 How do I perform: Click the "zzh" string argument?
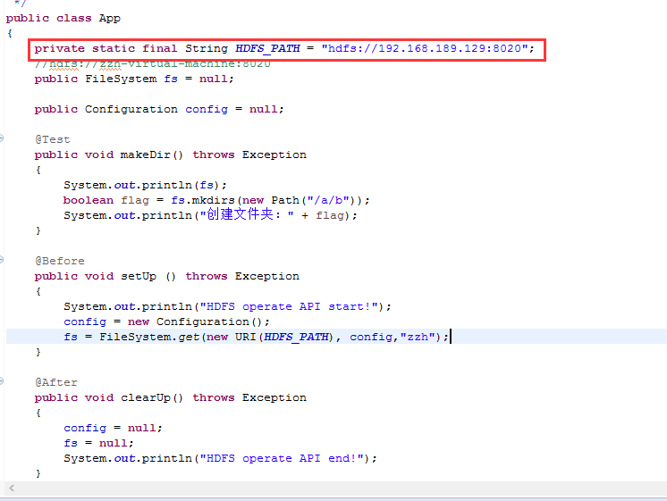[418, 337]
